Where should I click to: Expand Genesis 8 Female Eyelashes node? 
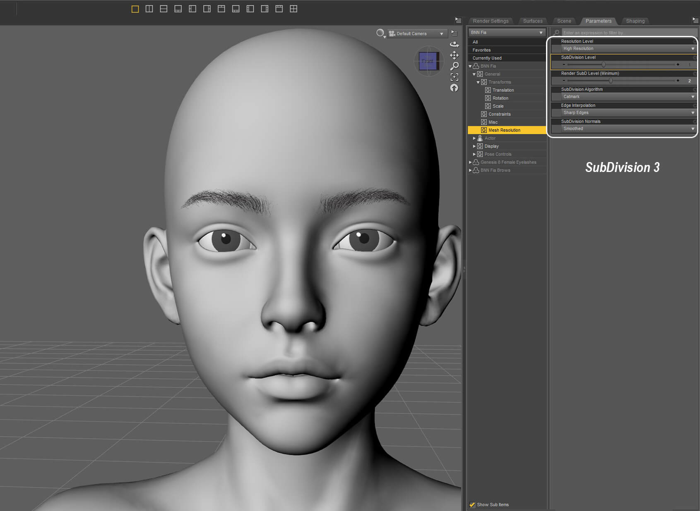pos(470,162)
